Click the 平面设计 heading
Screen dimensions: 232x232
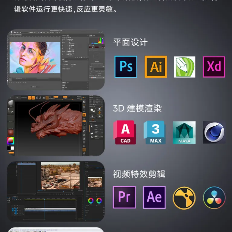tap(130, 42)
